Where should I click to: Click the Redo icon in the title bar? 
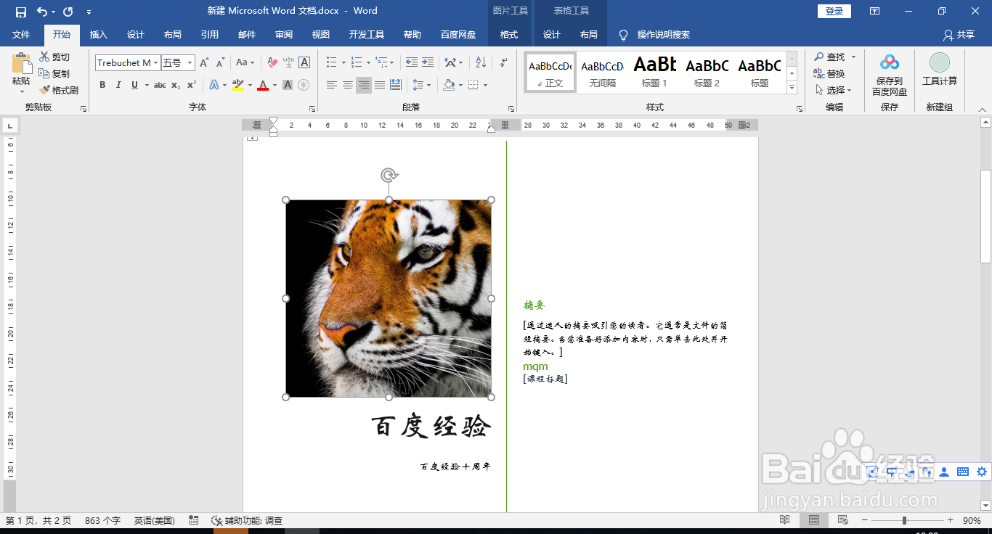(x=68, y=12)
